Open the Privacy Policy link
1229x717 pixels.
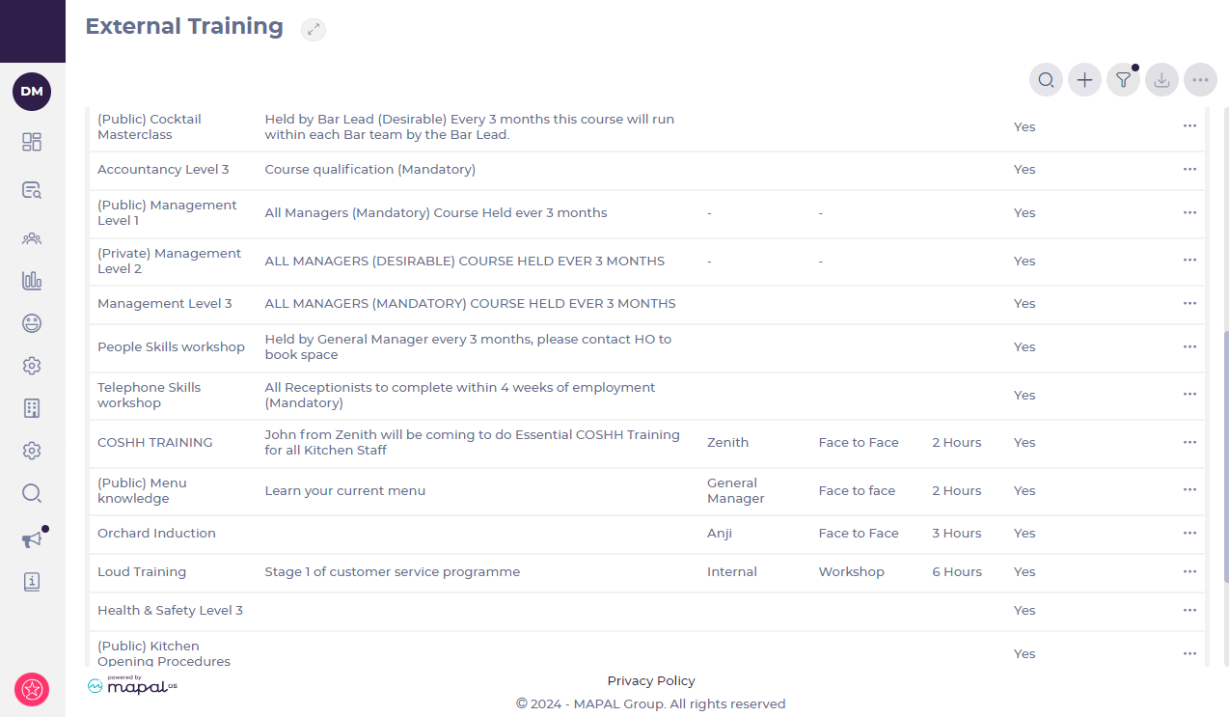point(651,680)
